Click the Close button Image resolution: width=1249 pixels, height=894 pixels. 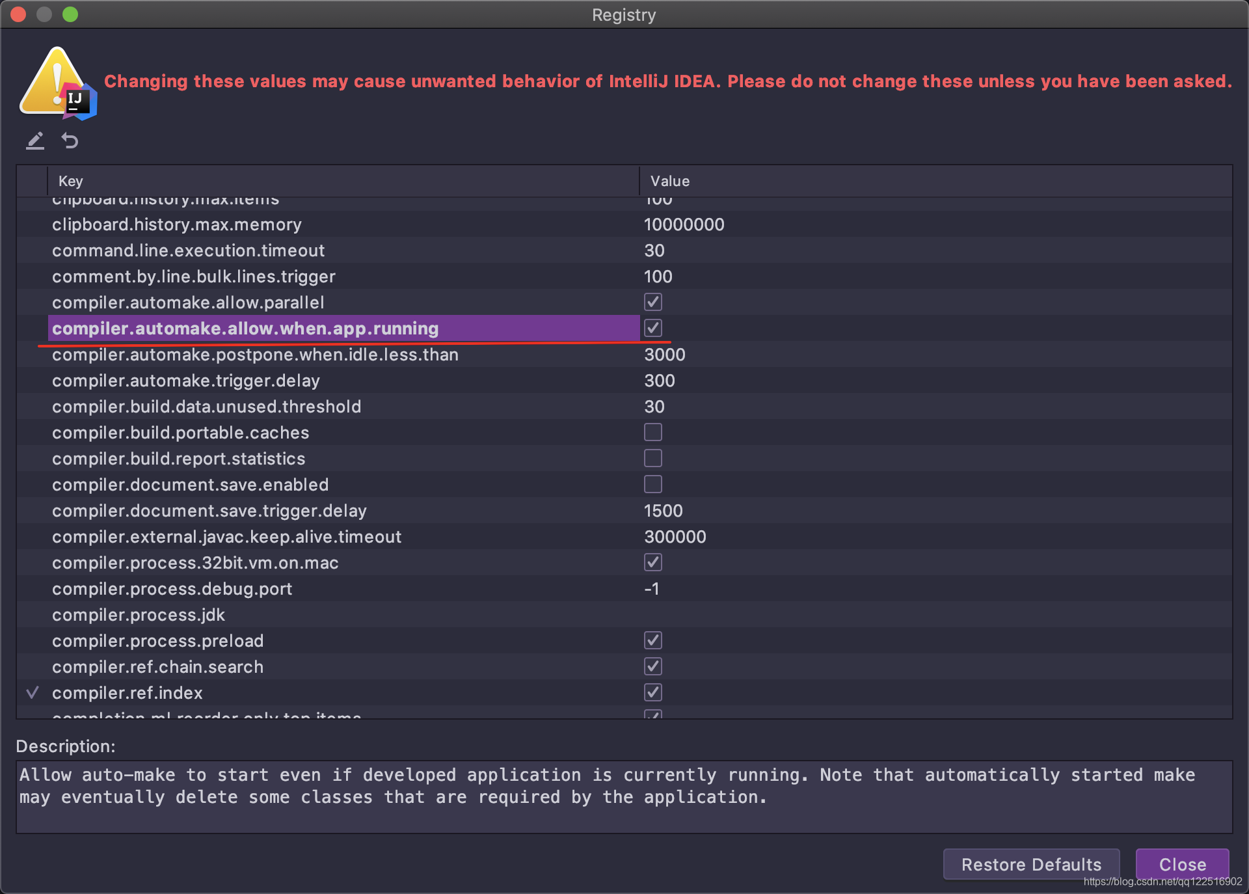pyautogui.click(x=1182, y=864)
